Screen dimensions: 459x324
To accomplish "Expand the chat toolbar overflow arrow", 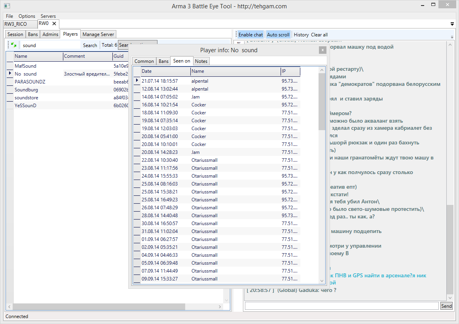I will point(452,37).
